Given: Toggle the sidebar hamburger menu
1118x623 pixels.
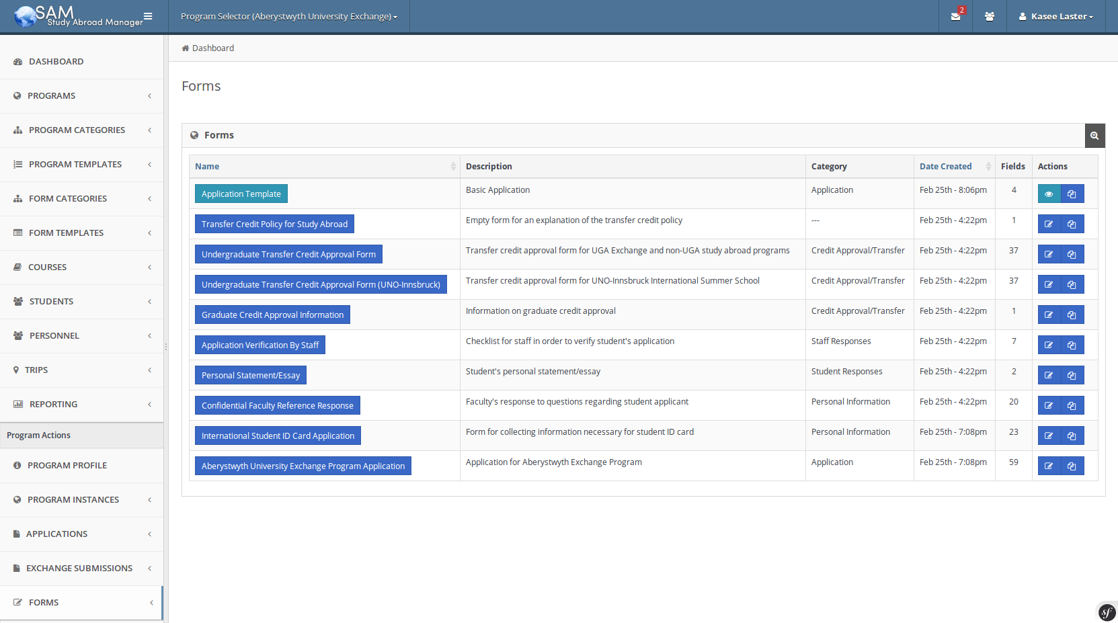Looking at the screenshot, I should point(148,16).
